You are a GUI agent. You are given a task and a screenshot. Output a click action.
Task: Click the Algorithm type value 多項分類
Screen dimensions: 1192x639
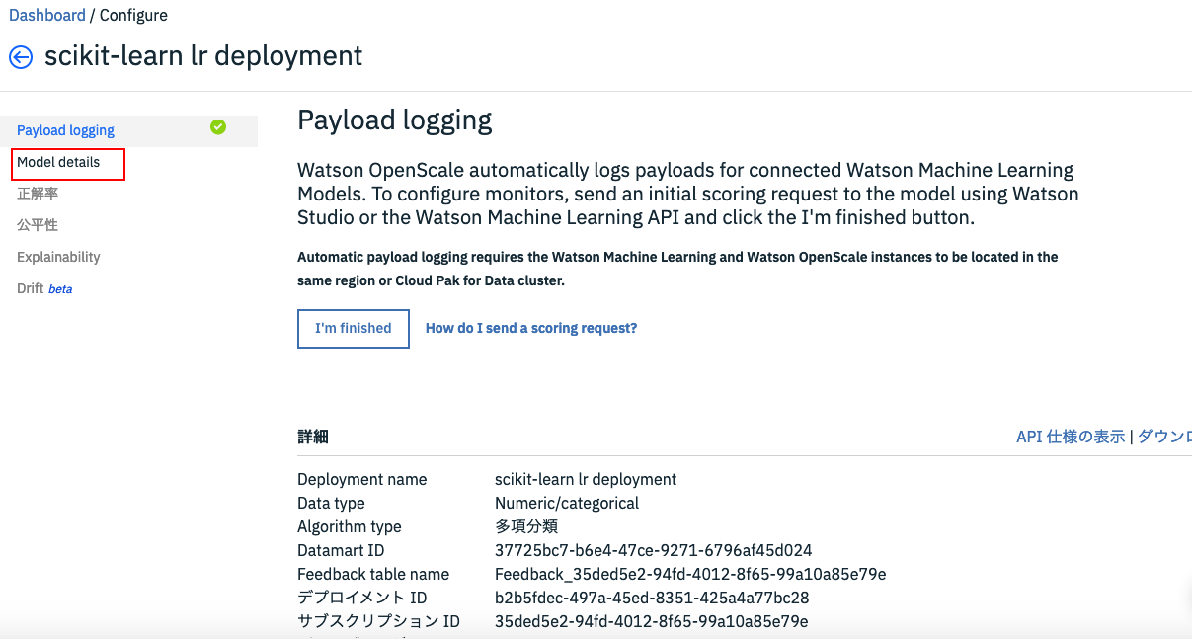(526, 526)
